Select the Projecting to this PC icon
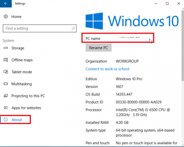The image size is (184, 147). (6, 96)
